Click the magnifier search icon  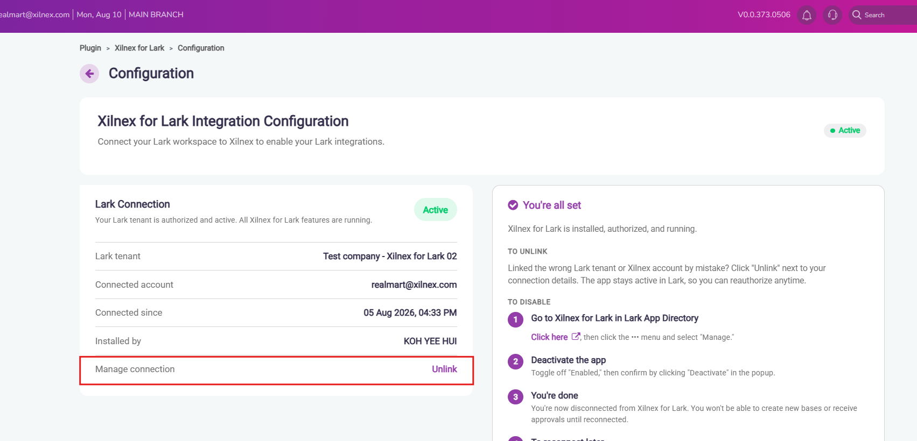(857, 15)
